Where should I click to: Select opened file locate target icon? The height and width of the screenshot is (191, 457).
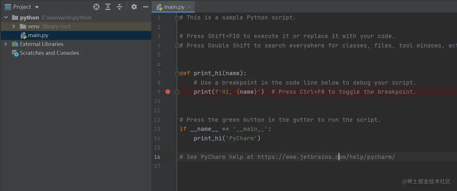96,7
